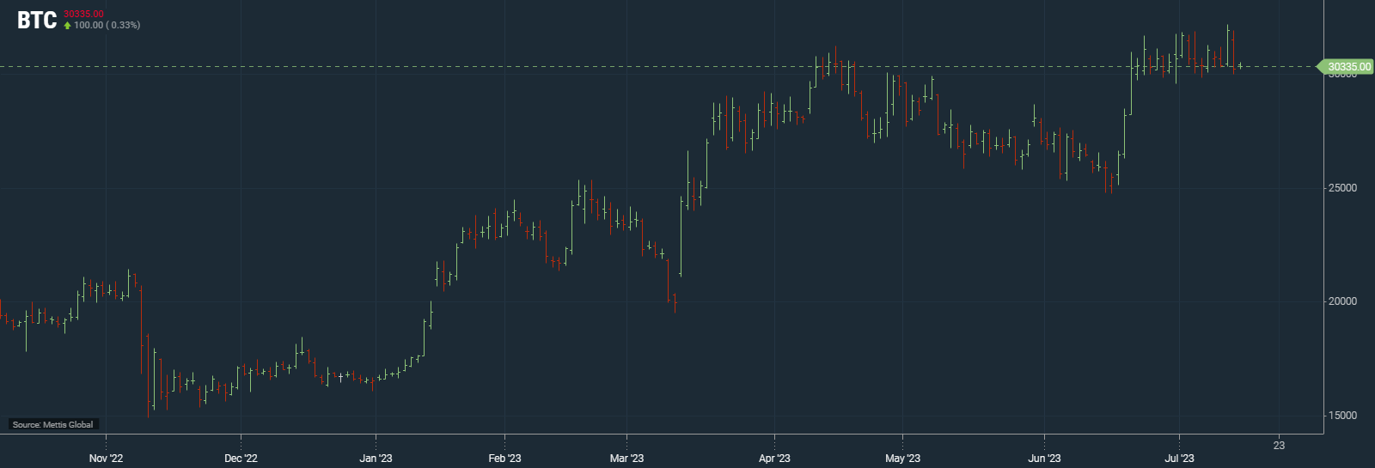Image resolution: width=1375 pixels, height=468 pixels.
Task: Click the Source: Mettis Global label
Action: (x=53, y=424)
